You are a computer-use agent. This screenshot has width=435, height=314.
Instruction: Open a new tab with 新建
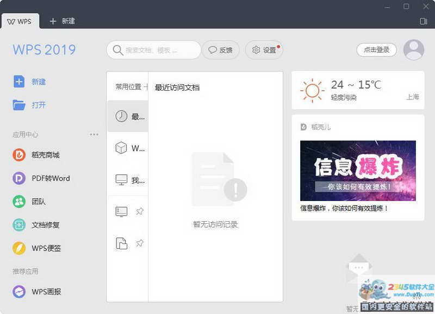click(x=62, y=21)
